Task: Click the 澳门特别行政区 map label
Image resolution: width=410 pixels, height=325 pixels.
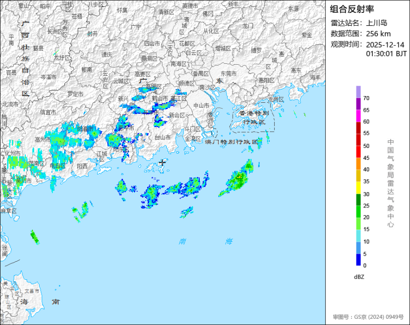Action: coord(231,142)
